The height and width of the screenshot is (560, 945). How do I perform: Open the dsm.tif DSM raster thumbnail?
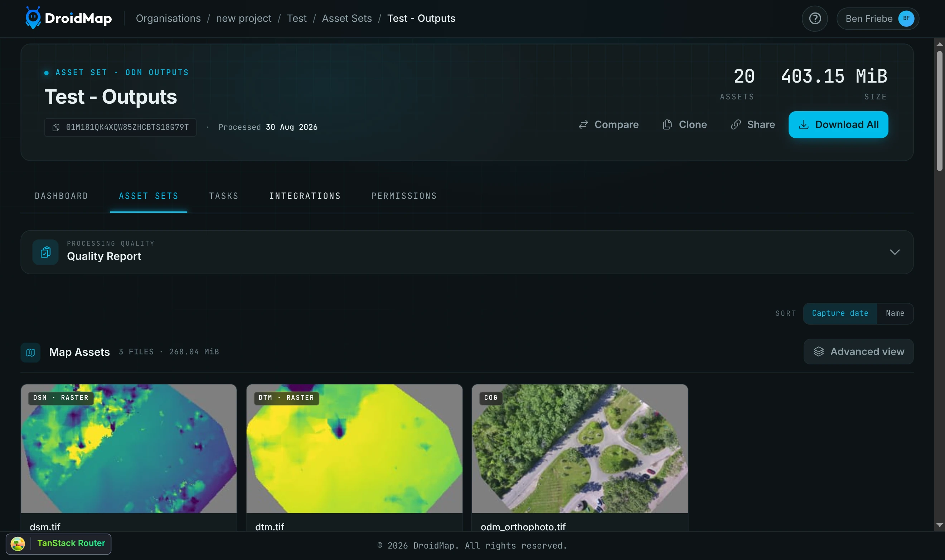point(129,448)
